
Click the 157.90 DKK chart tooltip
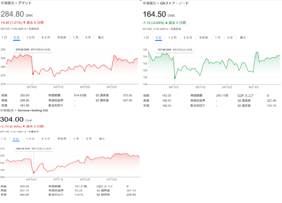click(175, 50)
